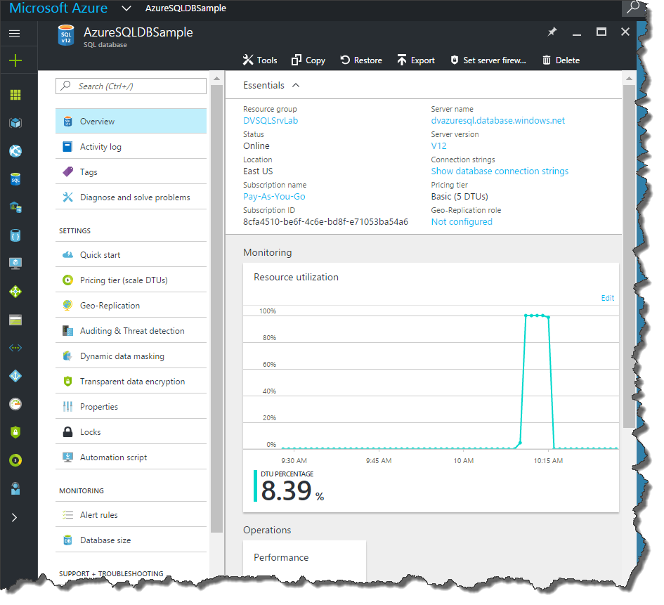
Task: Open the green circular billing icon
Action: coord(15,460)
